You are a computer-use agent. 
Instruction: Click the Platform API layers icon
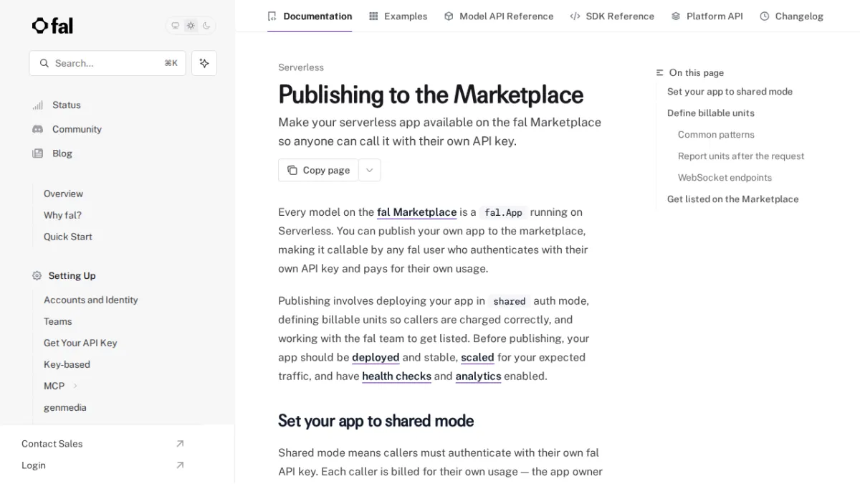pos(676,16)
